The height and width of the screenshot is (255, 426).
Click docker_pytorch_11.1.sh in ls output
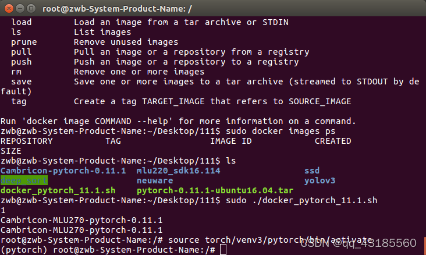point(58,190)
